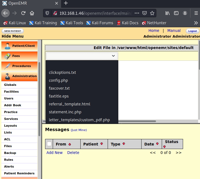Open Globals under Administration
Screen dimensions: 200x179
point(10,85)
